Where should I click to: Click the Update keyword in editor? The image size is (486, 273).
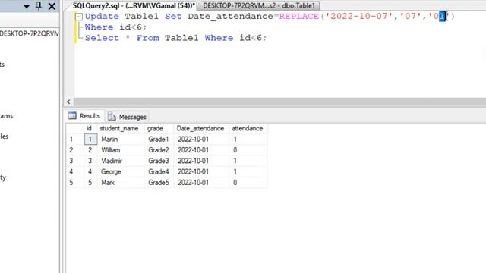click(x=102, y=16)
